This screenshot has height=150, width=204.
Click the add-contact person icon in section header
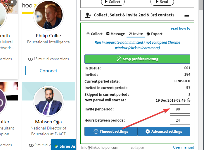[88, 15]
